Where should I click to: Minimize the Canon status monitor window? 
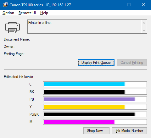pos(115,5)
